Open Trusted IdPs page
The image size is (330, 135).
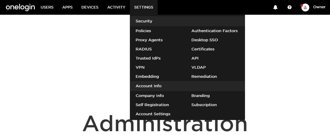(x=148, y=58)
